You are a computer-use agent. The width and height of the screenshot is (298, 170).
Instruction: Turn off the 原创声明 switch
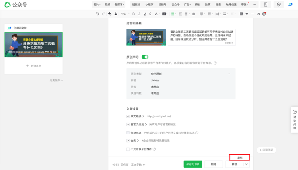pyautogui.click(x=144, y=57)
